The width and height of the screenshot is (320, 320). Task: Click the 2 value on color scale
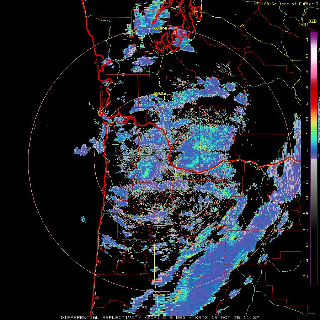[307, 119]
